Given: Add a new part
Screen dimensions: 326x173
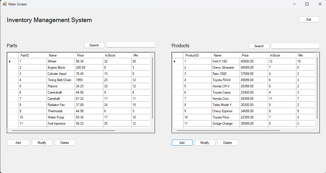Looking at the screenshot, I should coord(18,142).
